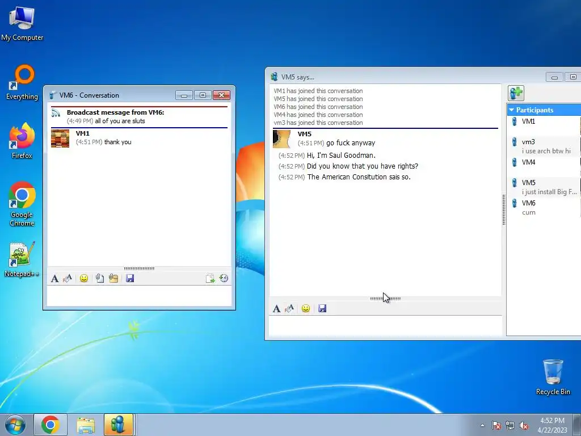Click the network tray icon
Viewport: 581px width, 436px height.
(x=510, y=426)
